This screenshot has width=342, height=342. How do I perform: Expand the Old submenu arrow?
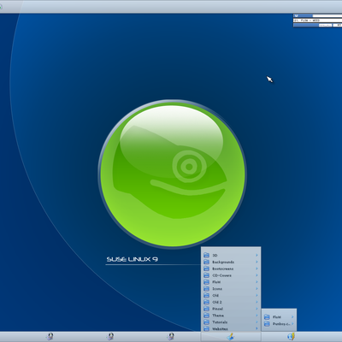click(256, 295)
